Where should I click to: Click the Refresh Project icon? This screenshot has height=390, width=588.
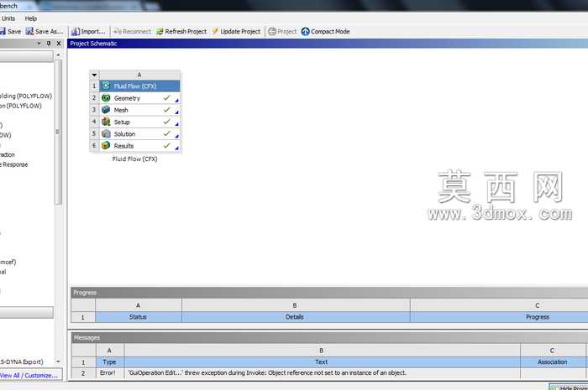click(x=160, y=31)
